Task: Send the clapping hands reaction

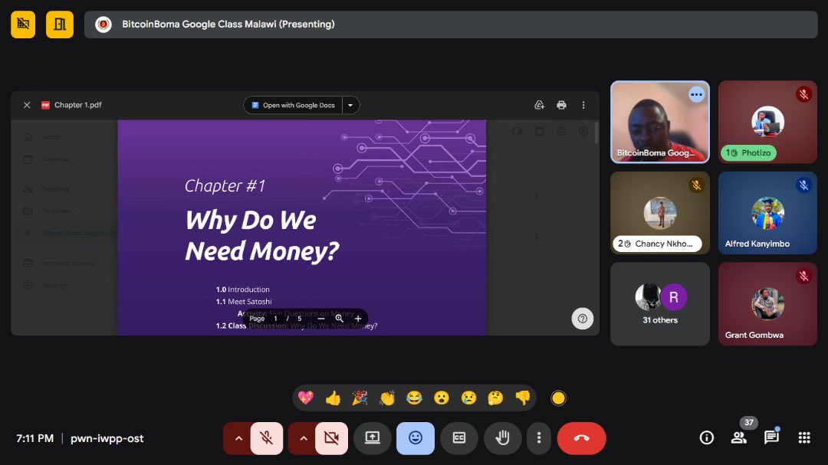Action: [x=387, y=398]
